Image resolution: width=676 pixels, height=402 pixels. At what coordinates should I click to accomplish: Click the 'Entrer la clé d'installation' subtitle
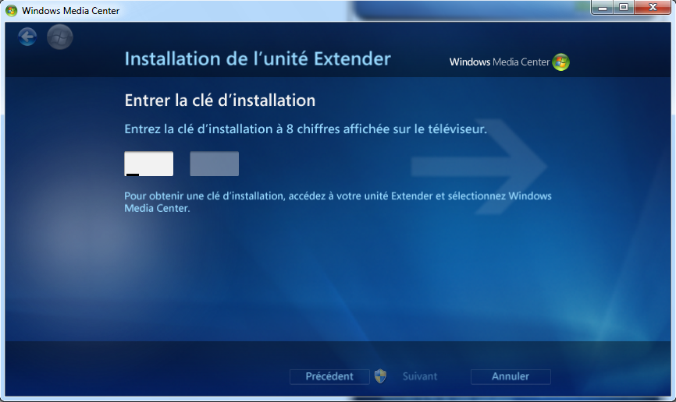pyautogui.click(x=220, y=100)
